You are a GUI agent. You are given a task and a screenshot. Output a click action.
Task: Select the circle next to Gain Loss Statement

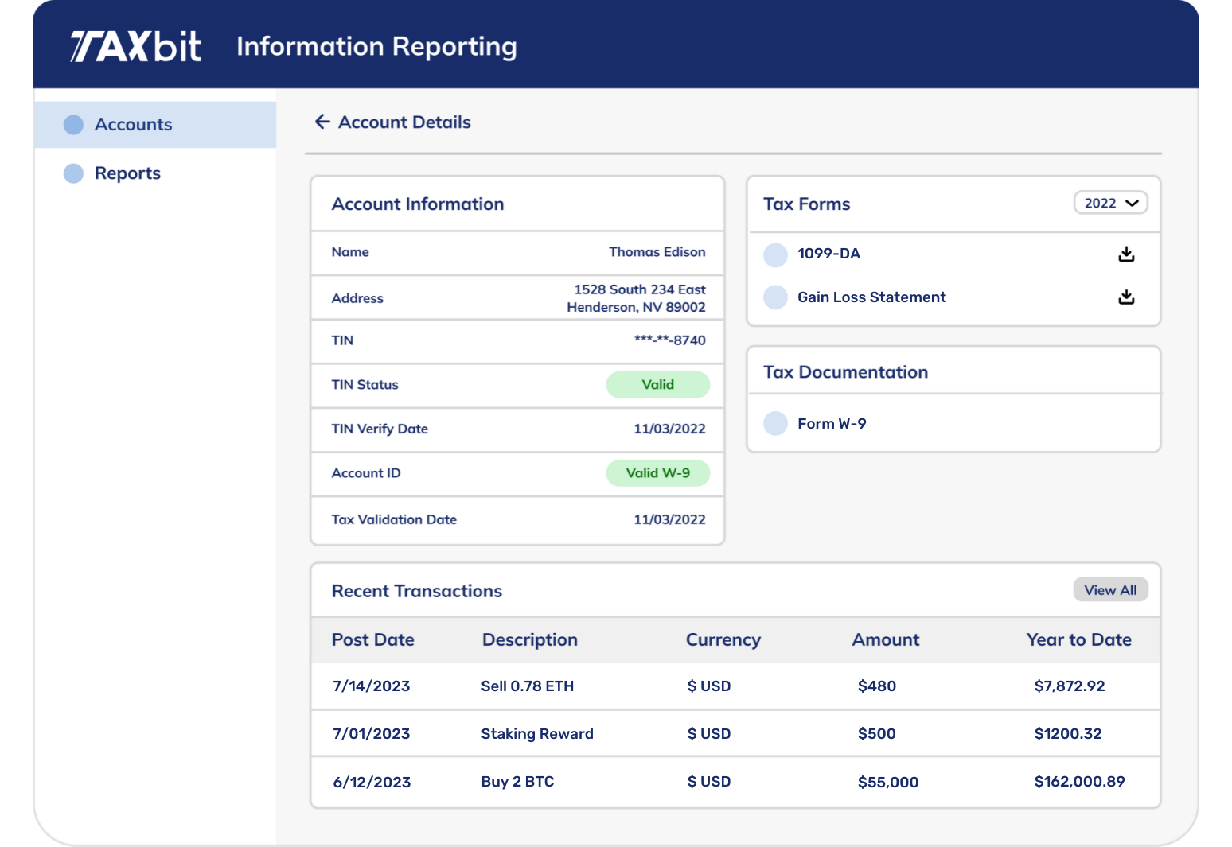(x=774, y=297)
